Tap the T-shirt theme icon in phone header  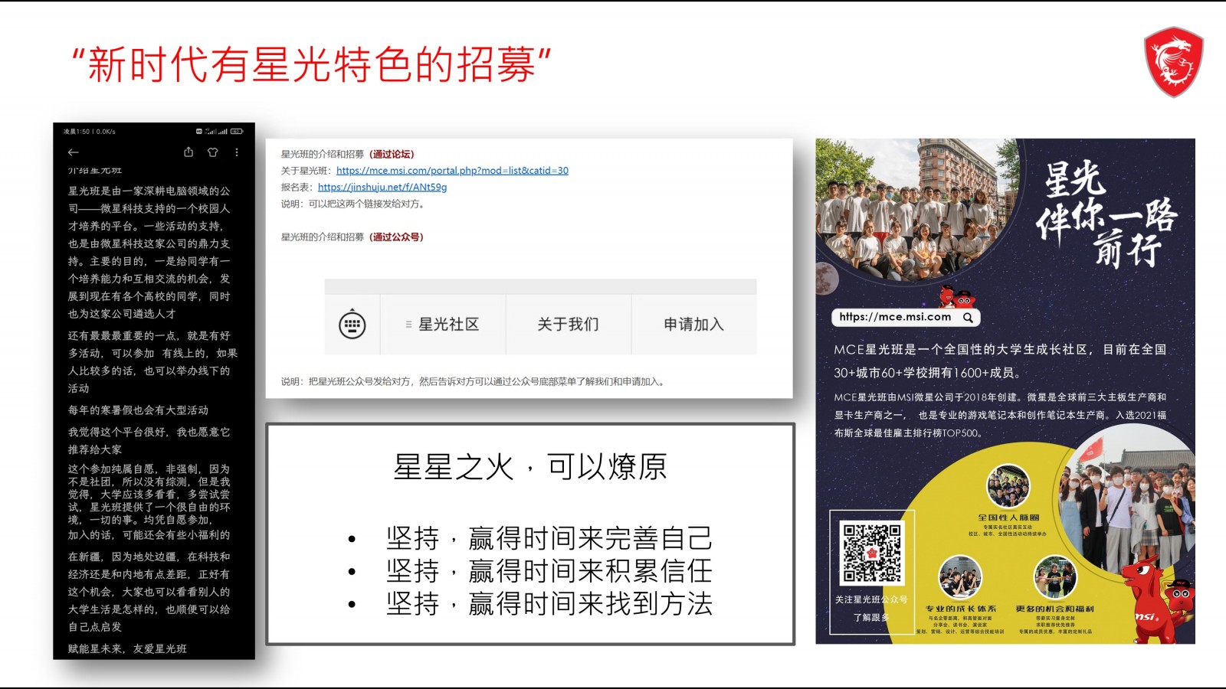213,152
